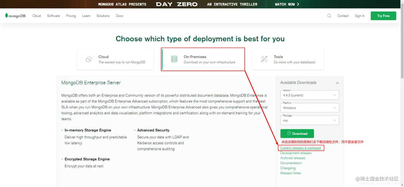The width and height of the screenshot is (404, 187).
Task: Open the Documentation link
Action: 291,163
